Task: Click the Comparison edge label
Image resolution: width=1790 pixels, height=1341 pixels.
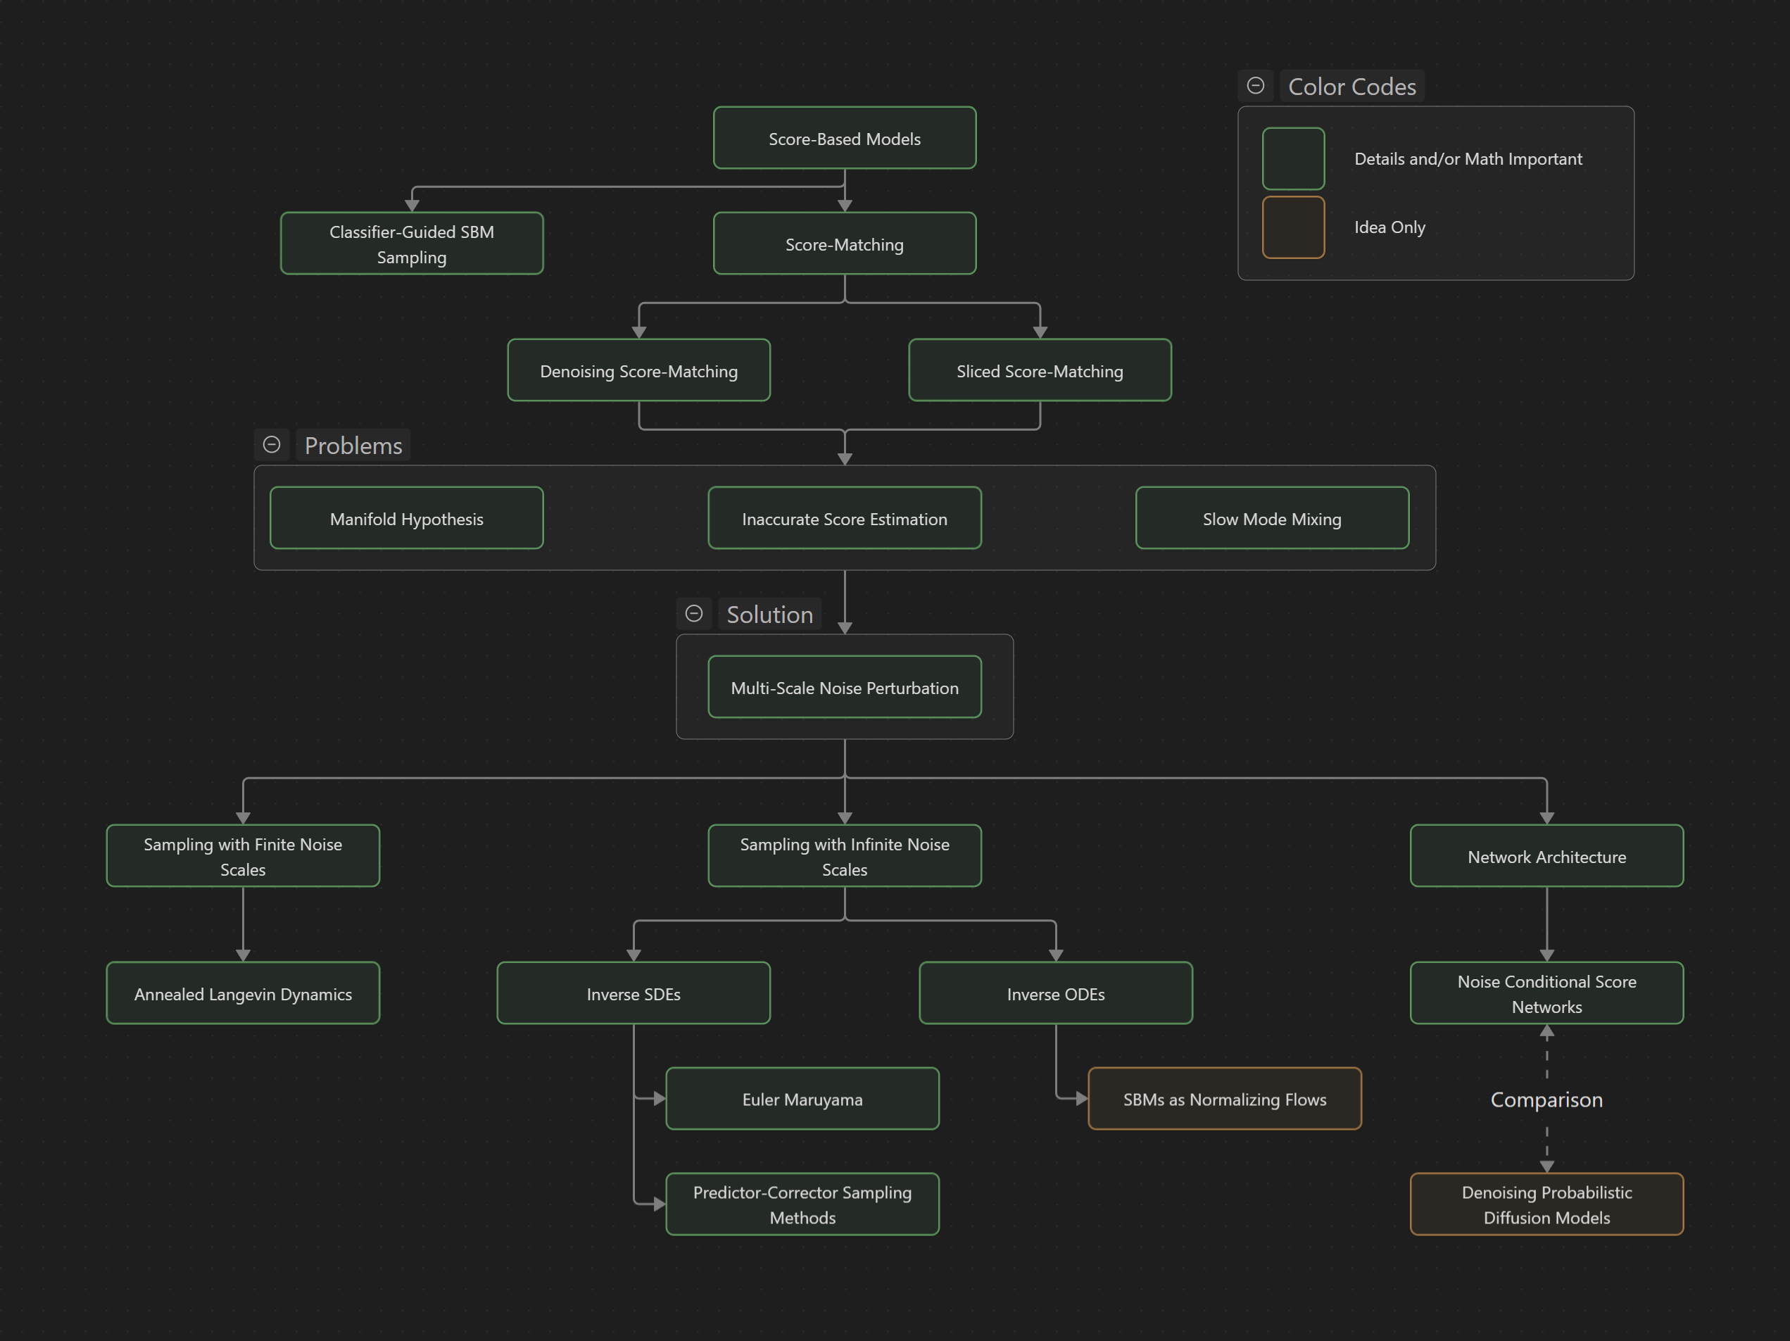Action: click(1546, 1100)
